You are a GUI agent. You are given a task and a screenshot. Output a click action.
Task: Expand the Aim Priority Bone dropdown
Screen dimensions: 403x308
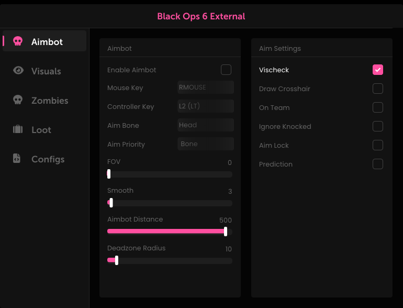coord(205,144)
